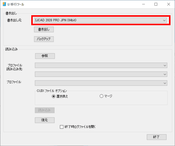
Task: Click the 復元 restore button
Action: pos(45,120)
